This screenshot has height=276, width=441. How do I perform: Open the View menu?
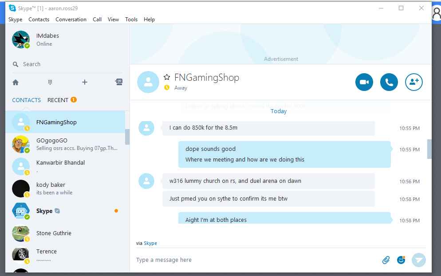click(113, 20)
